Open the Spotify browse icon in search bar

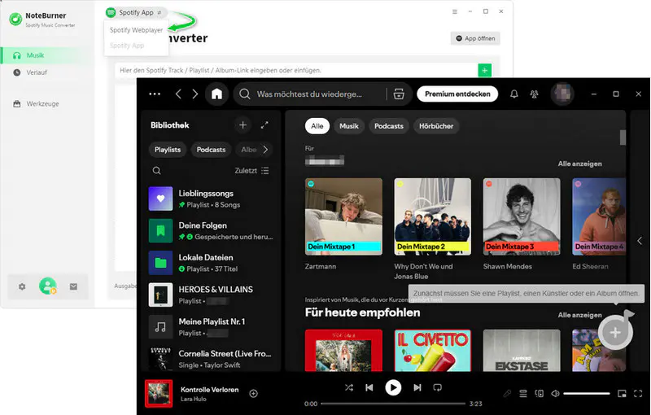pos(399,94)
